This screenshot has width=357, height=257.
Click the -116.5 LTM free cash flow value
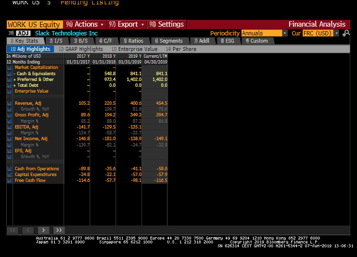point(161,180)
